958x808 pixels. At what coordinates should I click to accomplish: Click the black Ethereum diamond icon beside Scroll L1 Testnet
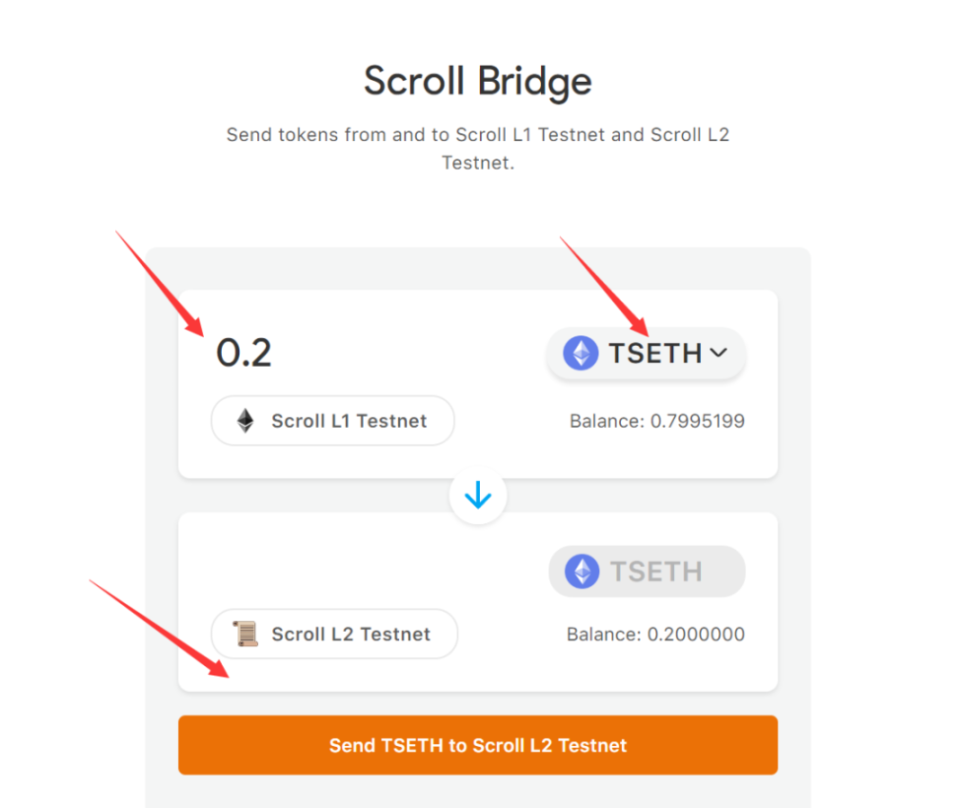pyautogui.click(x=245, y=420)
